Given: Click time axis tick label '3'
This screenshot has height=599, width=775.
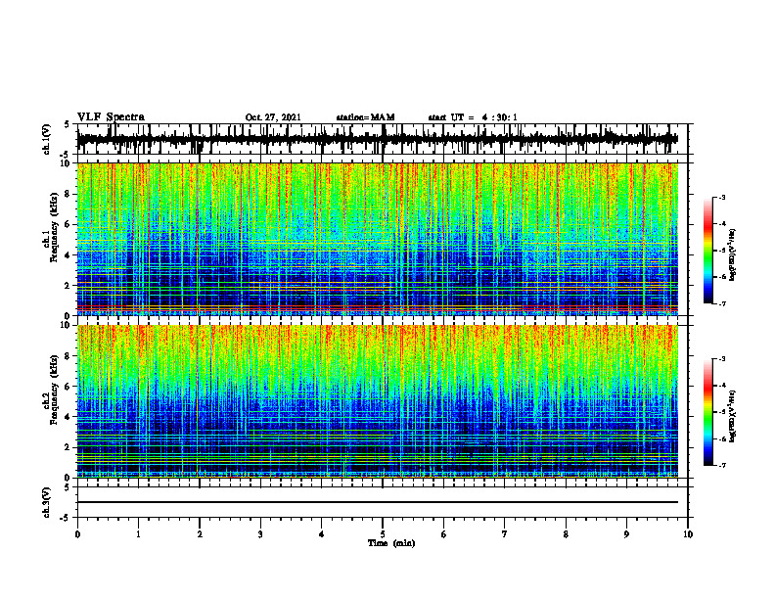Looking at the screenshot, I should pos(260,534).
